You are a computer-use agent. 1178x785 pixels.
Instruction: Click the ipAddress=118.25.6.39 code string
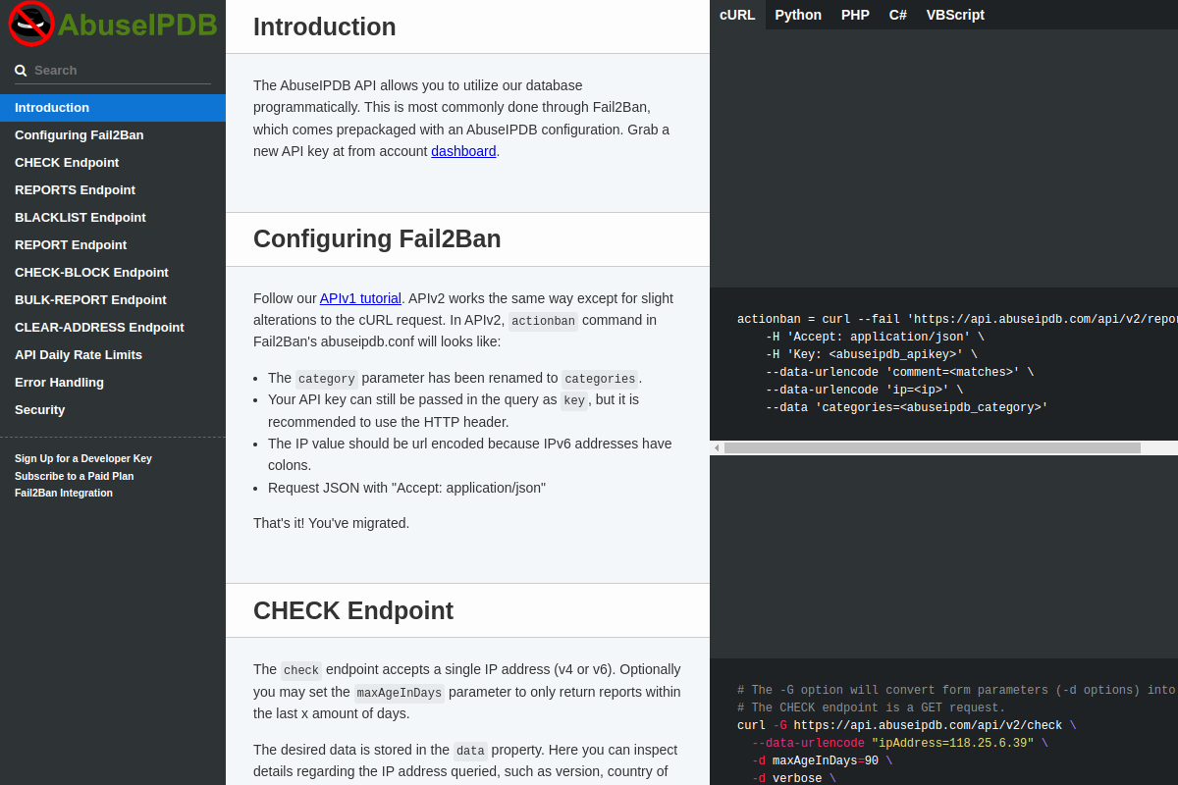click(952, 743)
